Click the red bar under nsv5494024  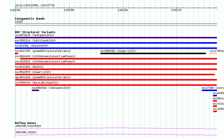click(x=116, y=85)
